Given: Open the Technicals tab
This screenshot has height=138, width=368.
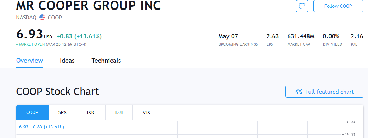Looking at the screenshot, I should click(x=106, y=61).
